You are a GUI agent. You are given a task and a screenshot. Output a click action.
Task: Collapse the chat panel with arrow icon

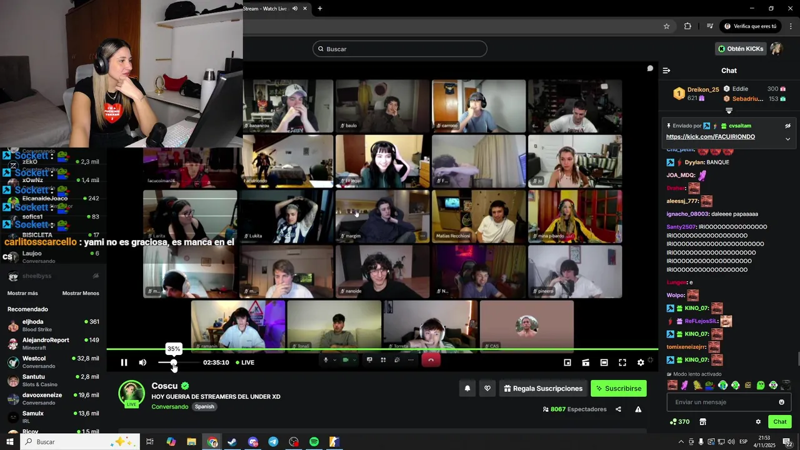click(666, 71)
